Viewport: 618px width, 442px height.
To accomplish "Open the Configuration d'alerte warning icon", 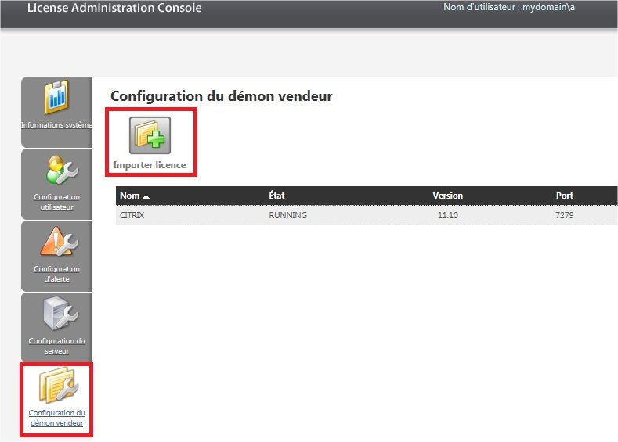I will point(56,243).
